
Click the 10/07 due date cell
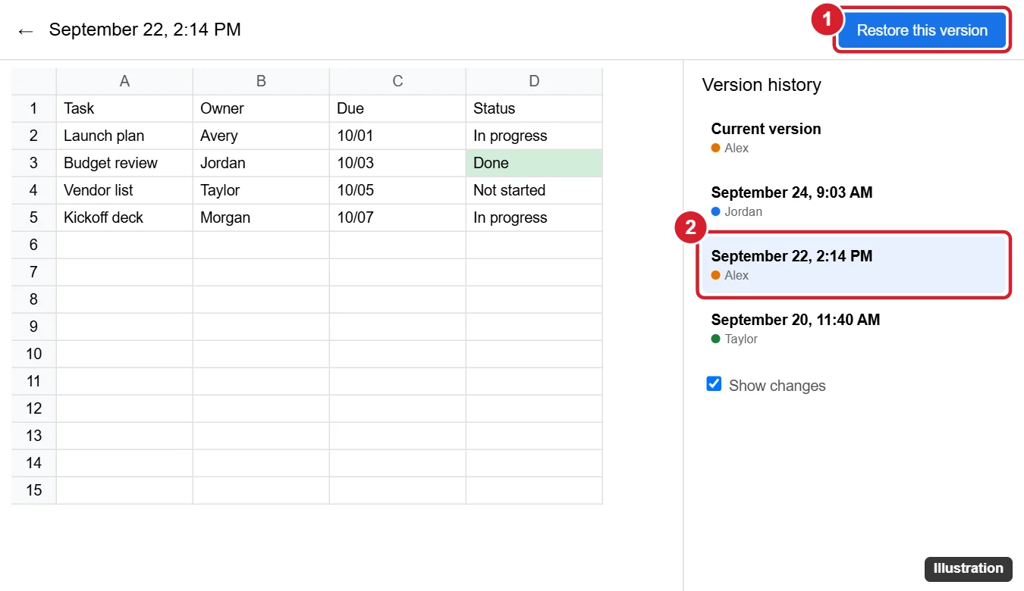pyautogui.click(x=397, y=217)
